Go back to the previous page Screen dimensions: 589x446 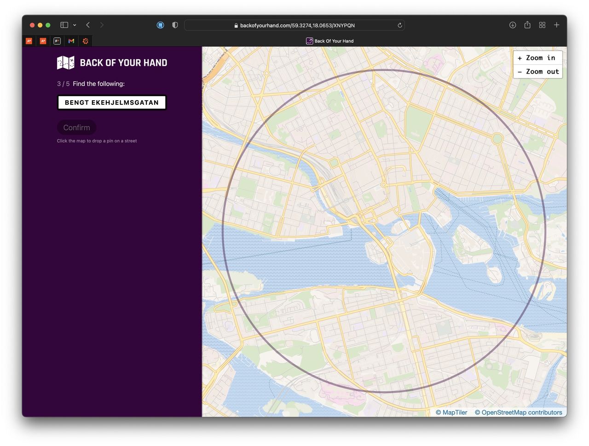coord(88,25)
